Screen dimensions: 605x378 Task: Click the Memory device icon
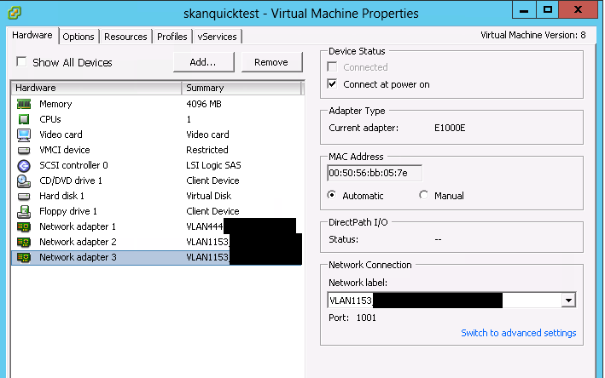click(24, 104)
